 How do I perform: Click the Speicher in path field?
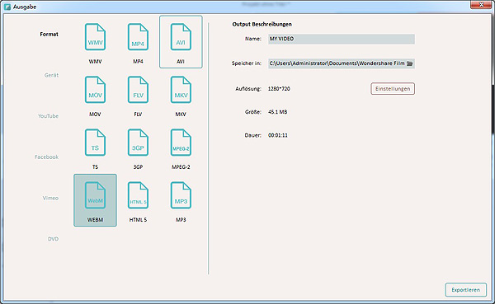pyautogui.click(x=342, y=63)
